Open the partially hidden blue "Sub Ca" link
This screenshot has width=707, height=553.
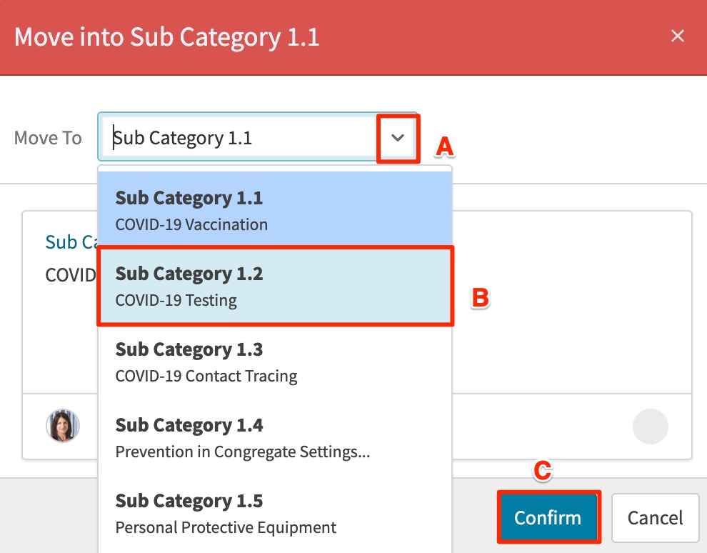click(71, 242)
